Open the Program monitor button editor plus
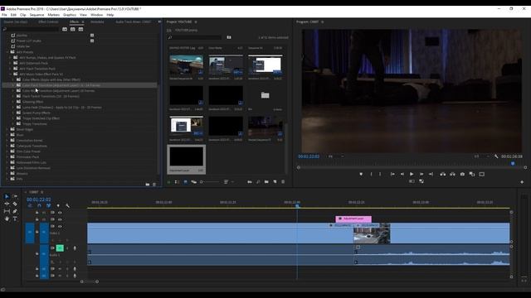Image resolution: width=531 pixels, height=298 pixels. tap(522, 182)
